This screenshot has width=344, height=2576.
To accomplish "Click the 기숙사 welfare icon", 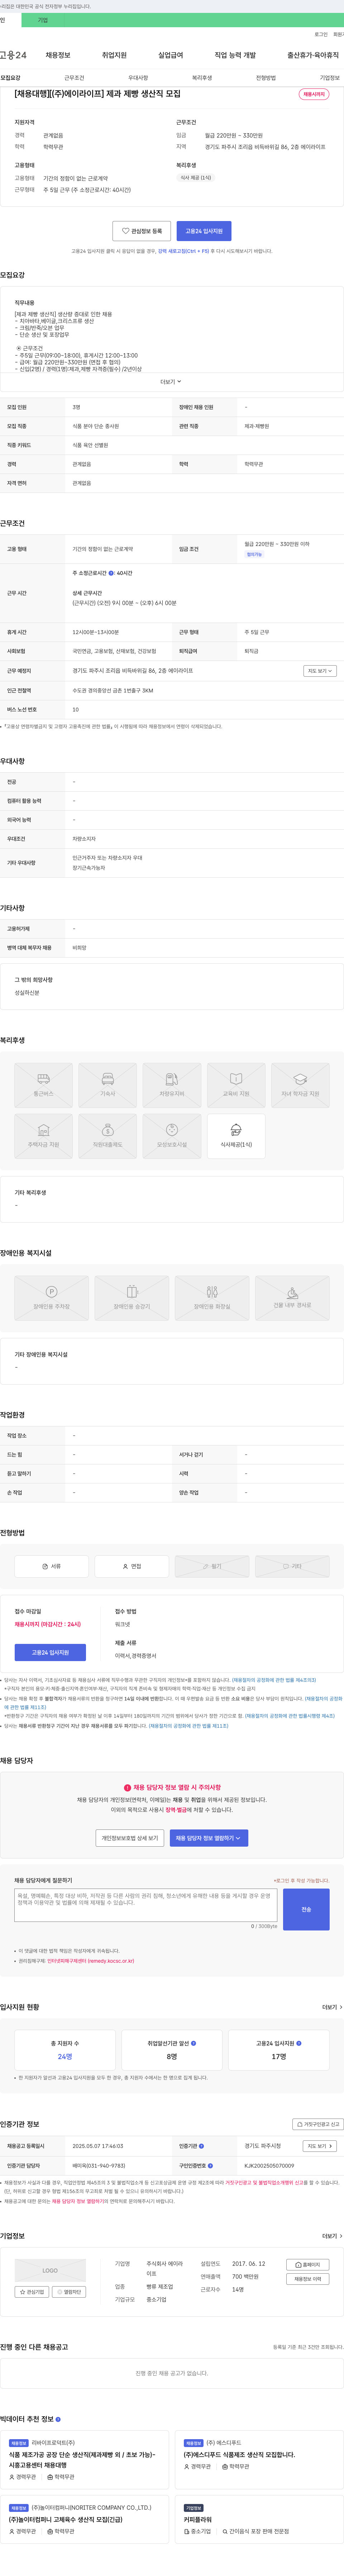I will tap(108, 1085).
